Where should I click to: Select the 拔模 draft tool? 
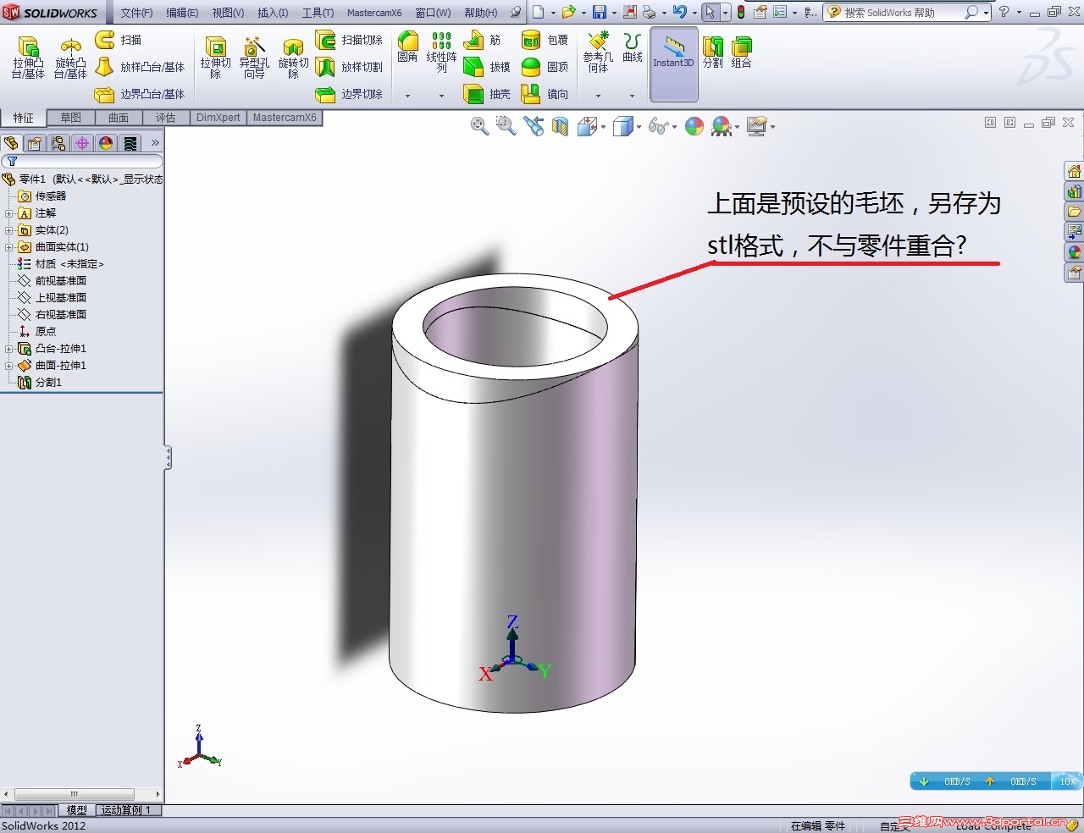(487, 67)
